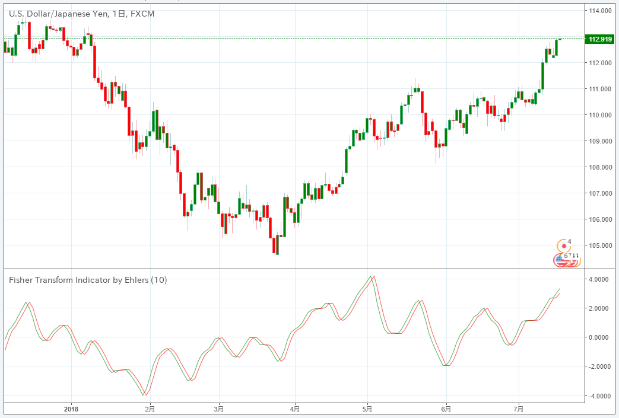The image size is (619, 418).
Task: Click the 2.0000 indicator scale label
Action: (x=598, y=308)
